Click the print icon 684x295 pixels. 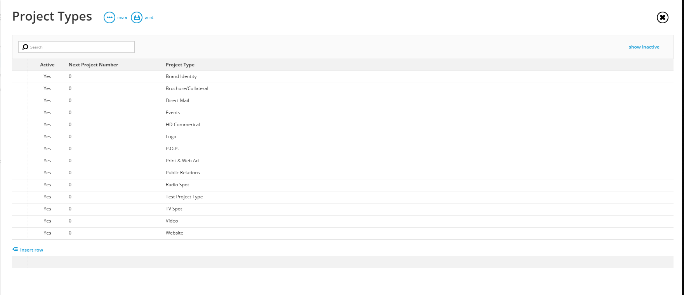(137, 17)
